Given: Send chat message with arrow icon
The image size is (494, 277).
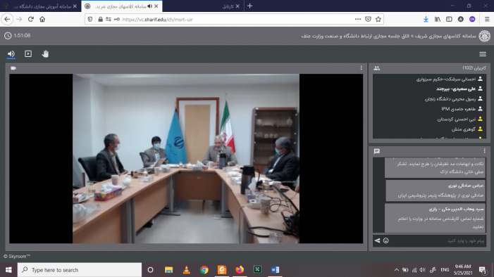Looking at the screenshot, I should (x=377, y=240).
